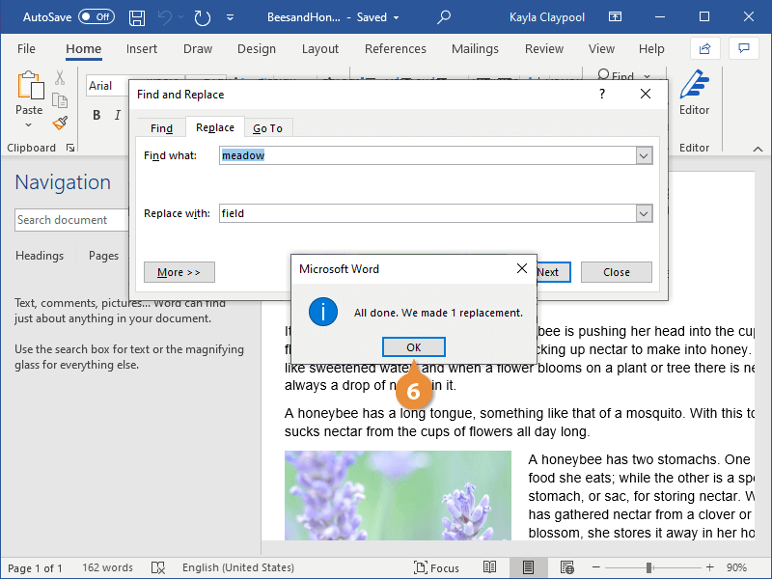Open the Comments speech bubble icon

[742, 48]
